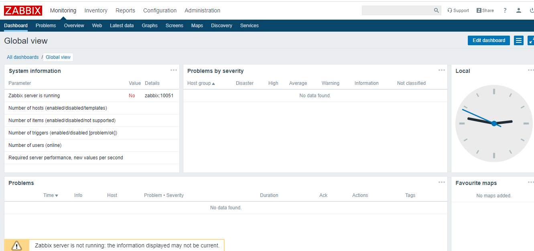Image resolution: width=534 pixels, height=251 pixels.
Task: Click the ZABBIX logo
Action: tap(23, 10)
